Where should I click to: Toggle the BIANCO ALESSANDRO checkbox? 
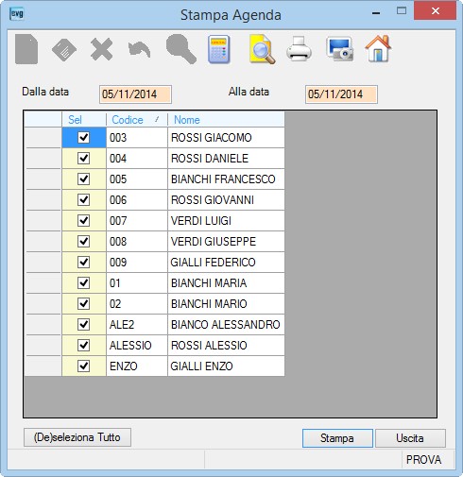click(84, 325)
